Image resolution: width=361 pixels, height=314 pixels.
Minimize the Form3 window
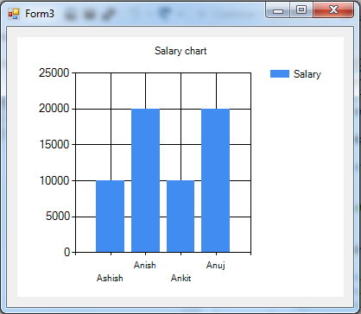point(278,11)
